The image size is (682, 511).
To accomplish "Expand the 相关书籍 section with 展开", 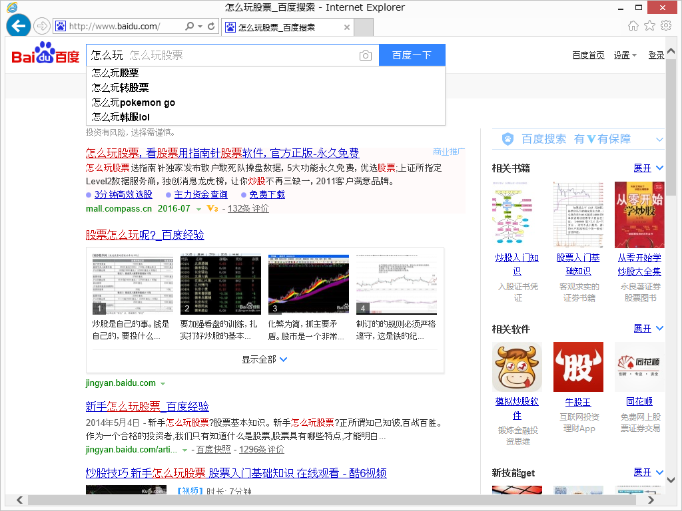I will [x=648, y=168].
